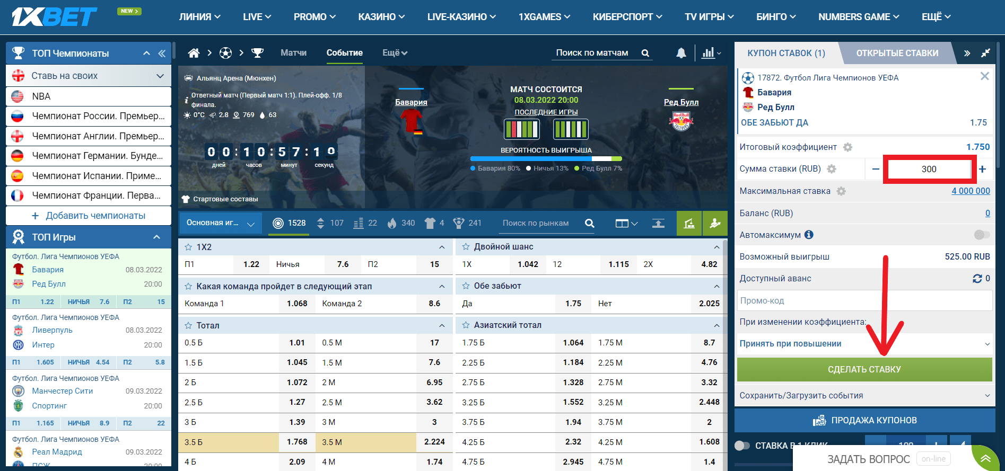Screen dimensions: 1005x471
Task: Click the win probability bar
Action: point(546,158)
